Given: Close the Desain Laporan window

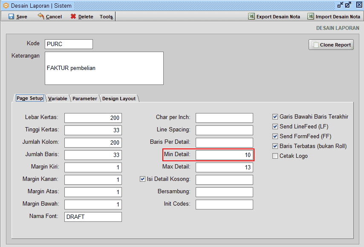Looking at the screenshot, I should [359, 5].
